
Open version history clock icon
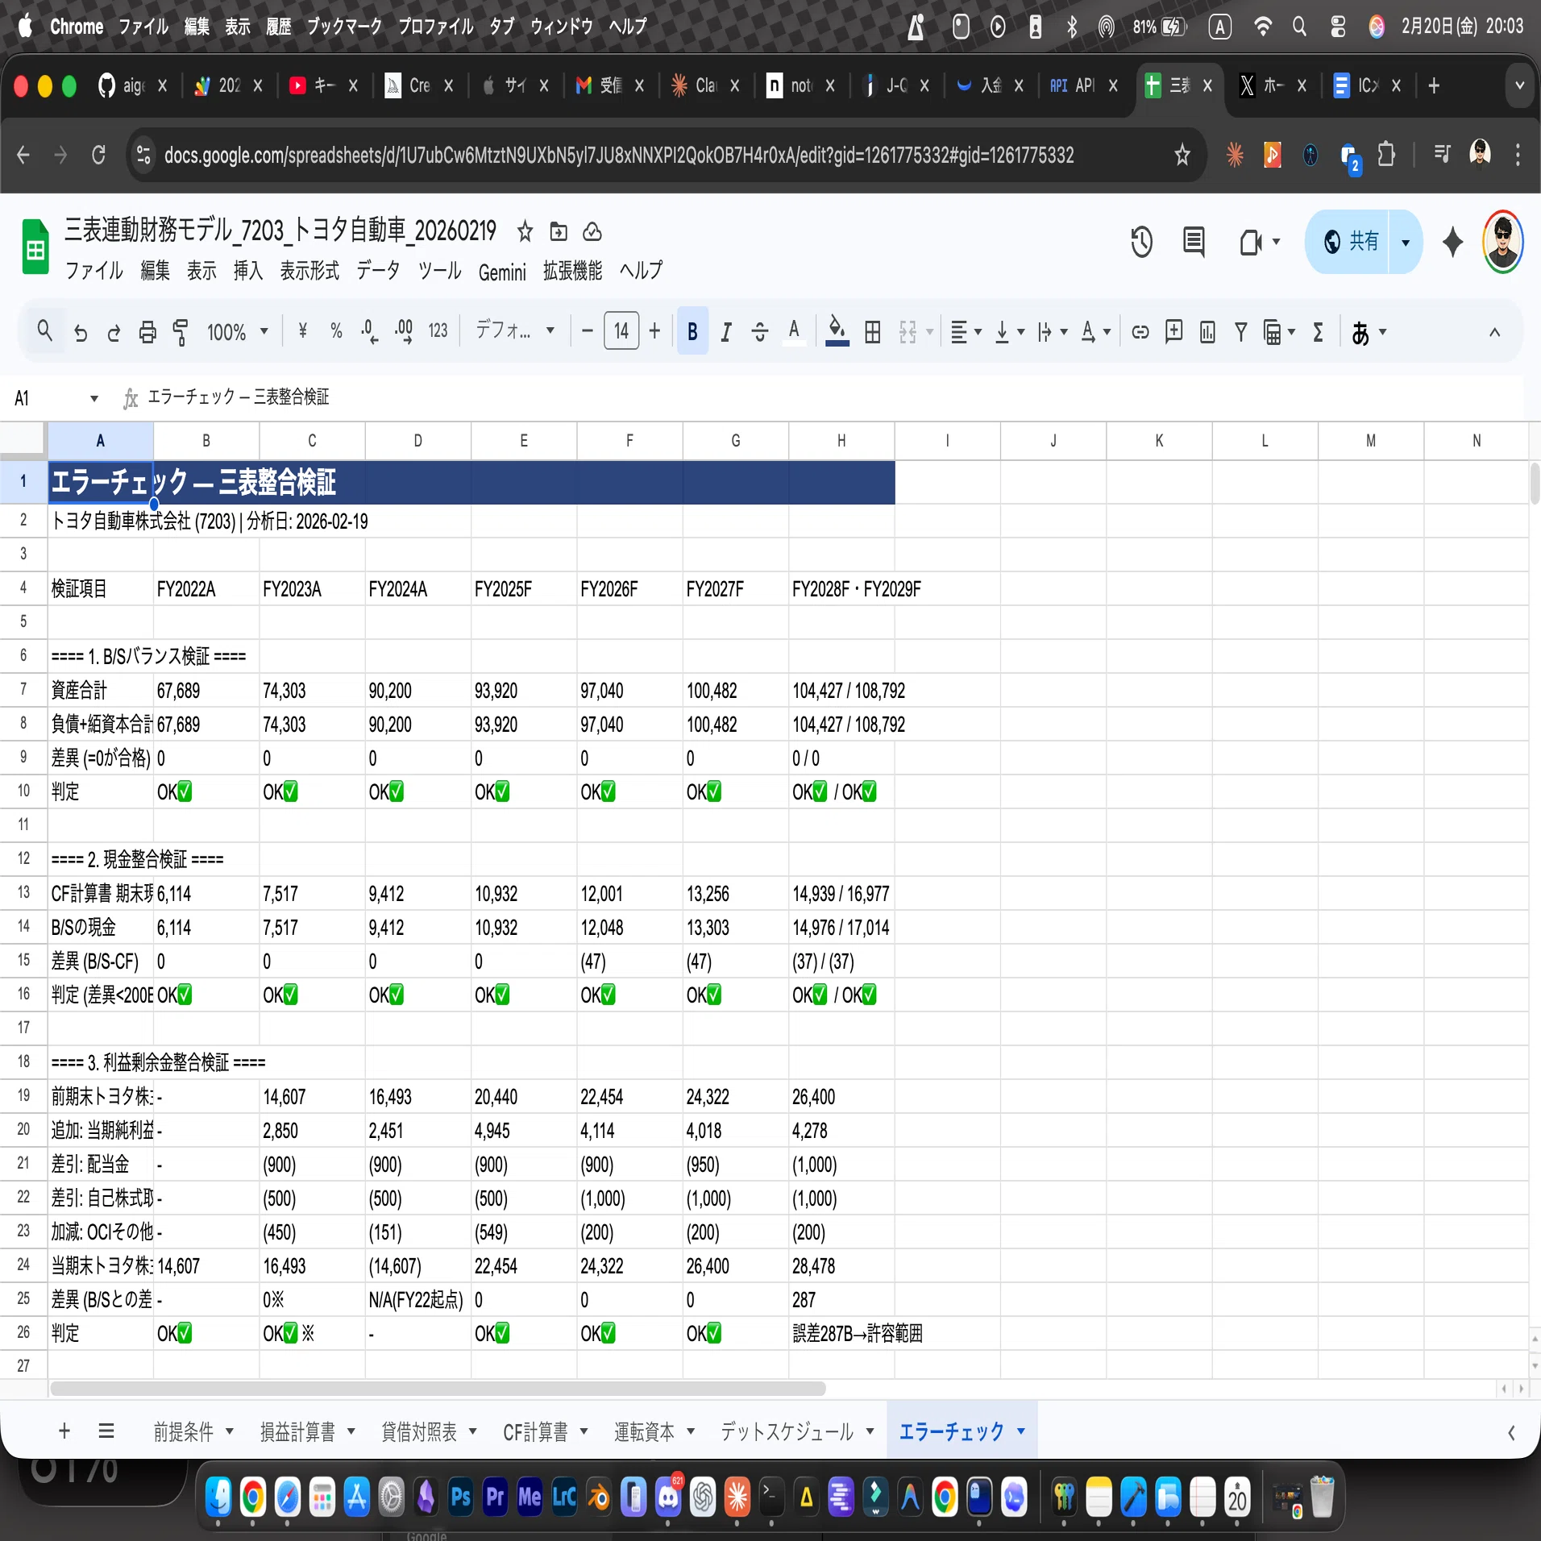[1141, 242]
